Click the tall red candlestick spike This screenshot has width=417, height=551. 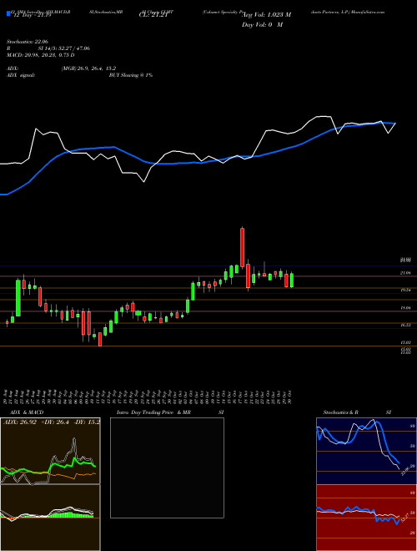pyautogui.click(x=242, y=247)
